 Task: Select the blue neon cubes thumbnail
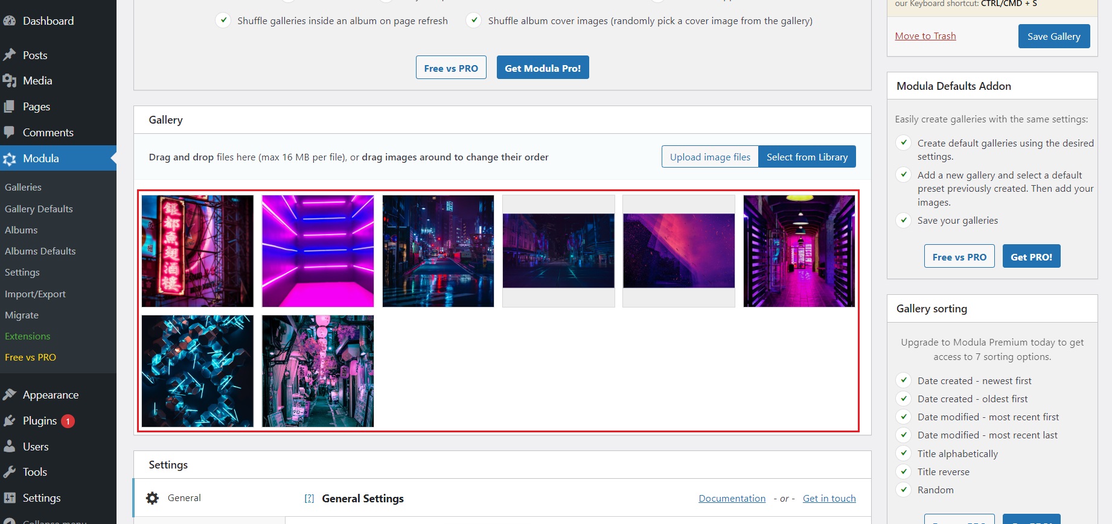(x=197, y=371)
